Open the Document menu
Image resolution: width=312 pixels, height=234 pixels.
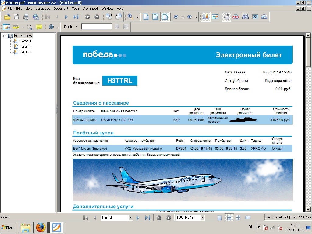click(61, 9)
